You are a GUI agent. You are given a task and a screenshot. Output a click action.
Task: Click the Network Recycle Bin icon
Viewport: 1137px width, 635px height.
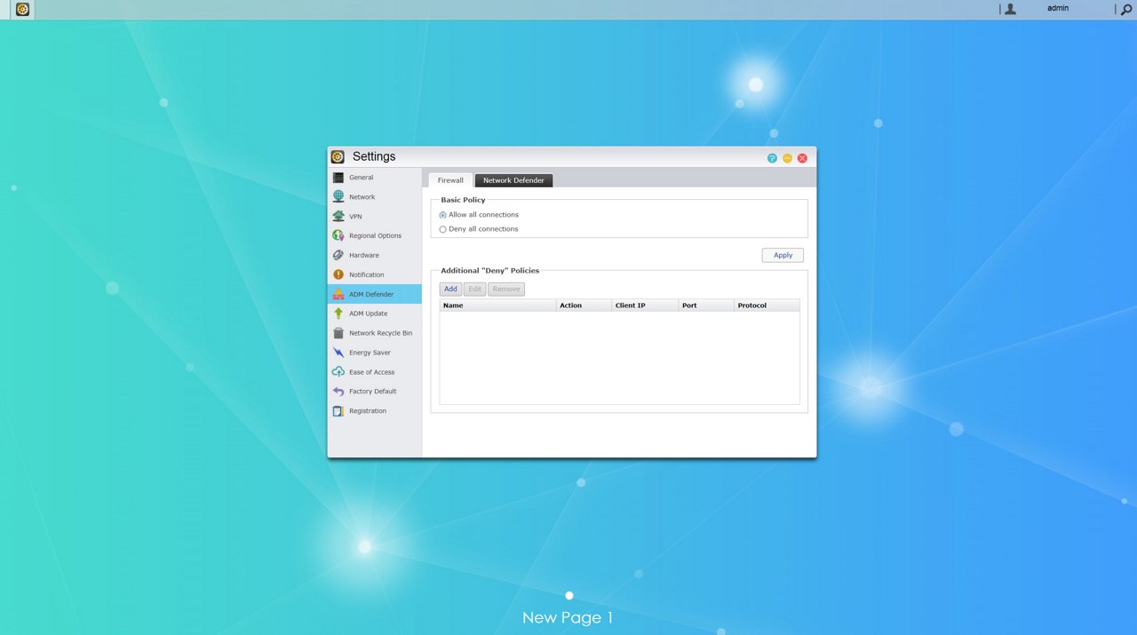pos(338,333)
